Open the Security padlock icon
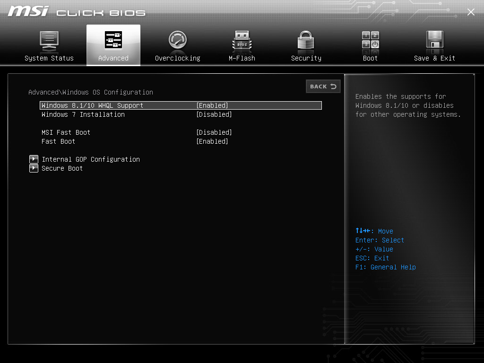Image resolution: width=484 pixels, height=363 pixels. (x=306, y=40)
